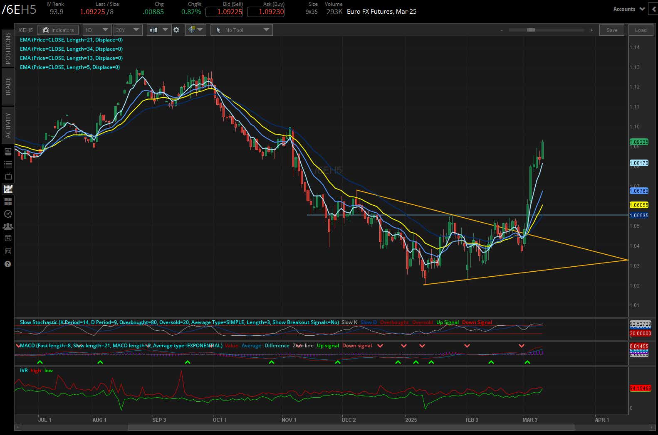The width and height of the screenshot is (658, 435).
Task: Click the Chg% value 0.82%
Action: [191, 12]
